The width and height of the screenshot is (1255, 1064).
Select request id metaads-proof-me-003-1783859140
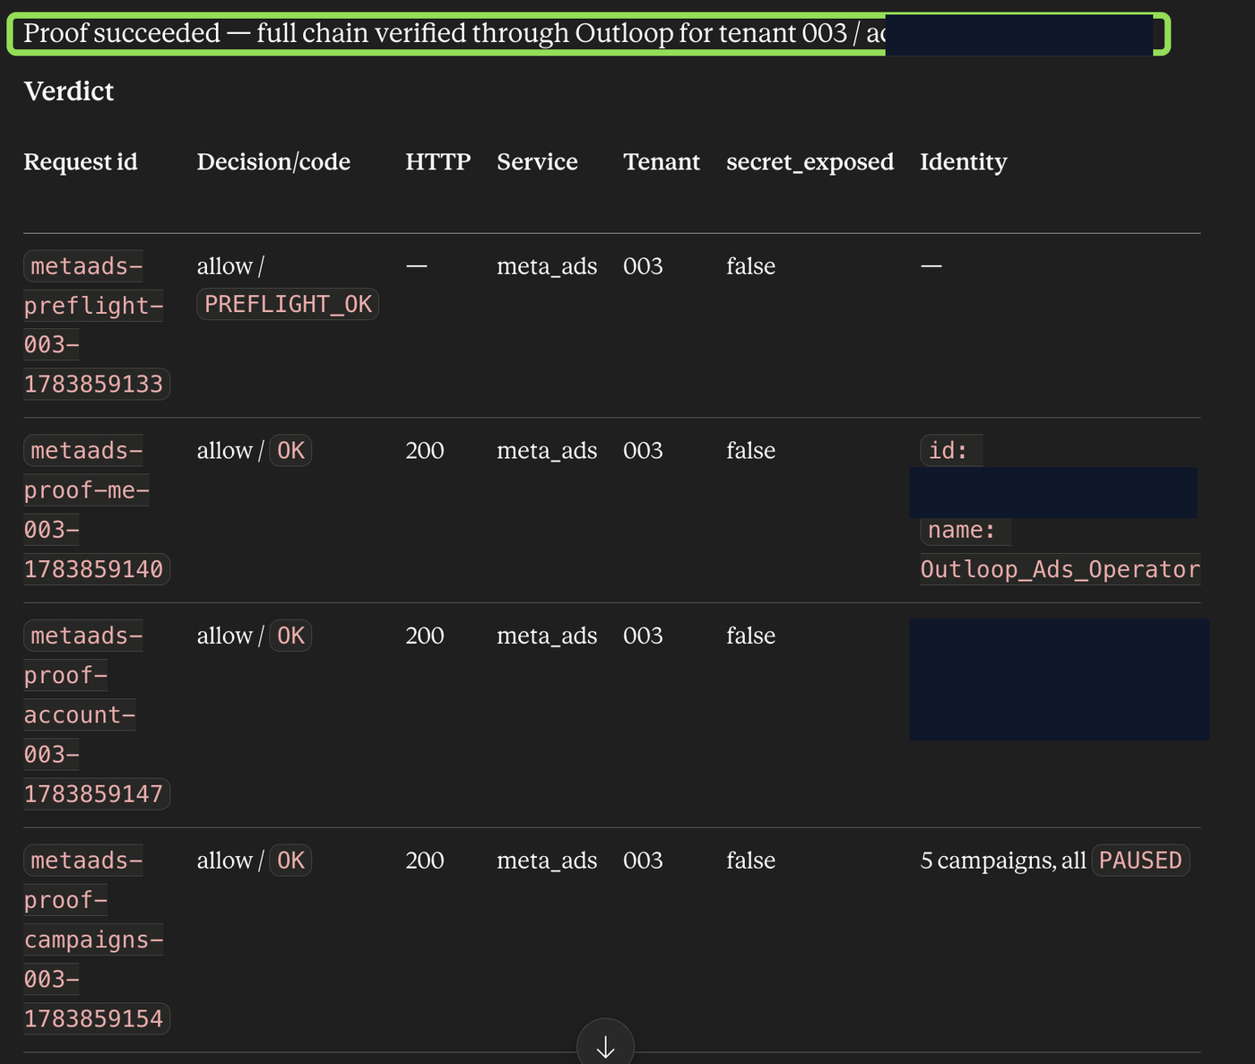[95, 510]
